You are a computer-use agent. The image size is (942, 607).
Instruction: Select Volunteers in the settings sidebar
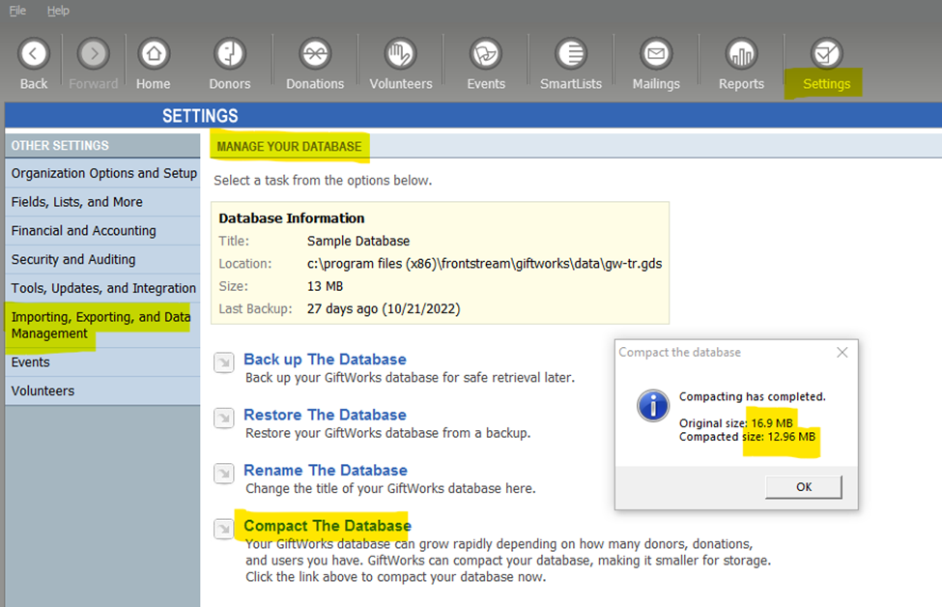(x=102, y=390)
